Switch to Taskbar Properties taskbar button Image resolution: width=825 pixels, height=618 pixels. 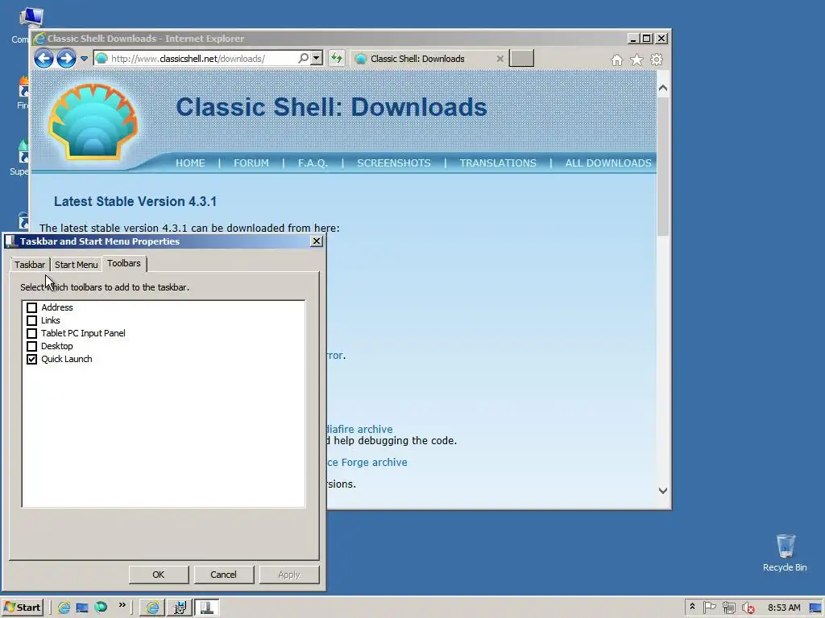[x=207, y=608]
